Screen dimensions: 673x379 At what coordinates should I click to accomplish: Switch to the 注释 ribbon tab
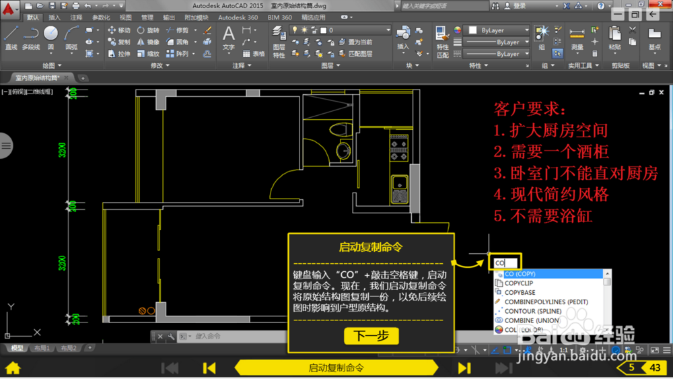point(77,18)
